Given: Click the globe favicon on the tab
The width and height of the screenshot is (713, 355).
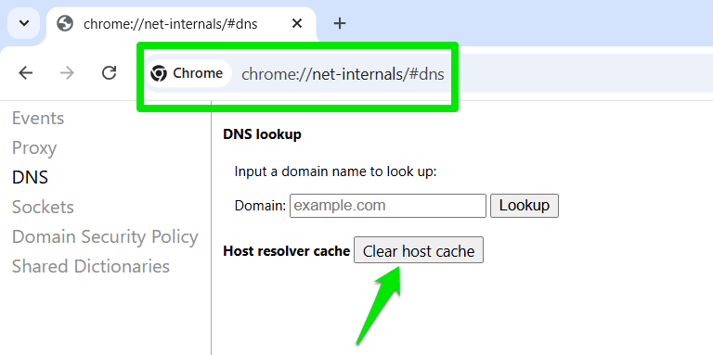Looking at the screenshot, I should coord(65,23).
